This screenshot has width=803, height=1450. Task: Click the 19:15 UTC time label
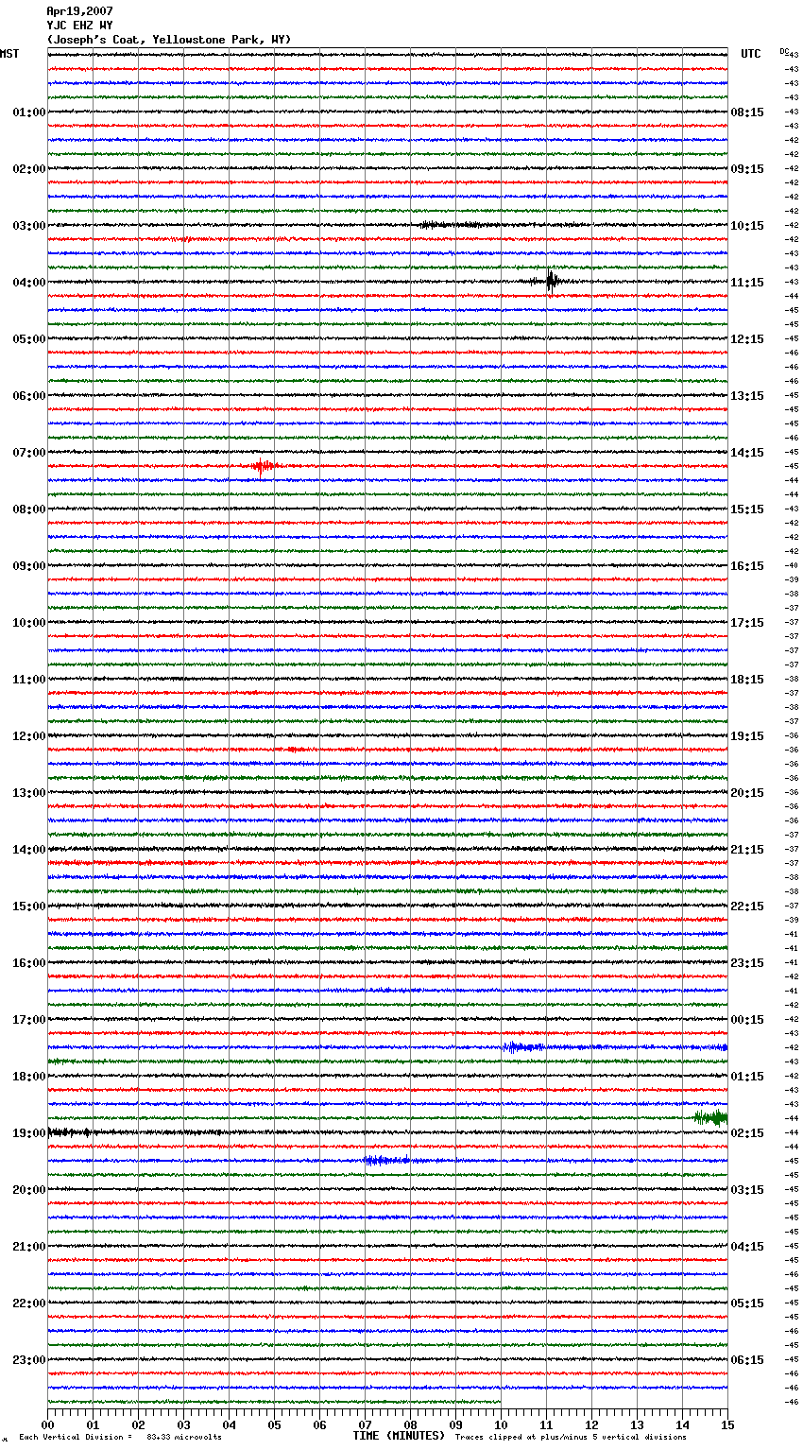(x=747, y=736)
